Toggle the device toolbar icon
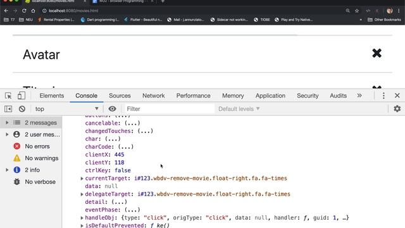 pos(22,96)
